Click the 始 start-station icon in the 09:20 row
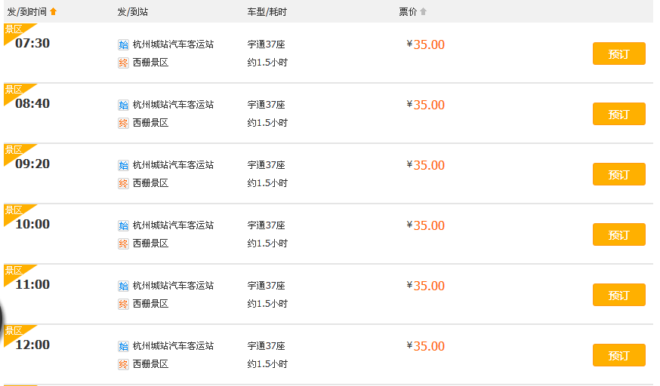This screenshot has height=386, width=660. (x=123, y=165)
